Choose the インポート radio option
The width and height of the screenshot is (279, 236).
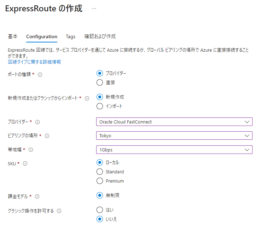(100, 106)
